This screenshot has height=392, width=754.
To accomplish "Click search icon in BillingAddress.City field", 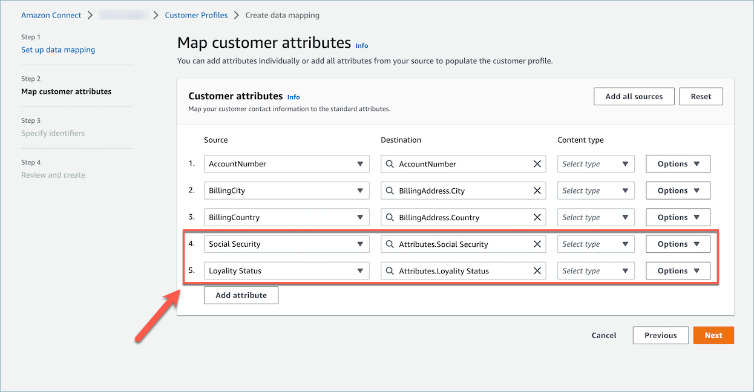I will (390, 191).
